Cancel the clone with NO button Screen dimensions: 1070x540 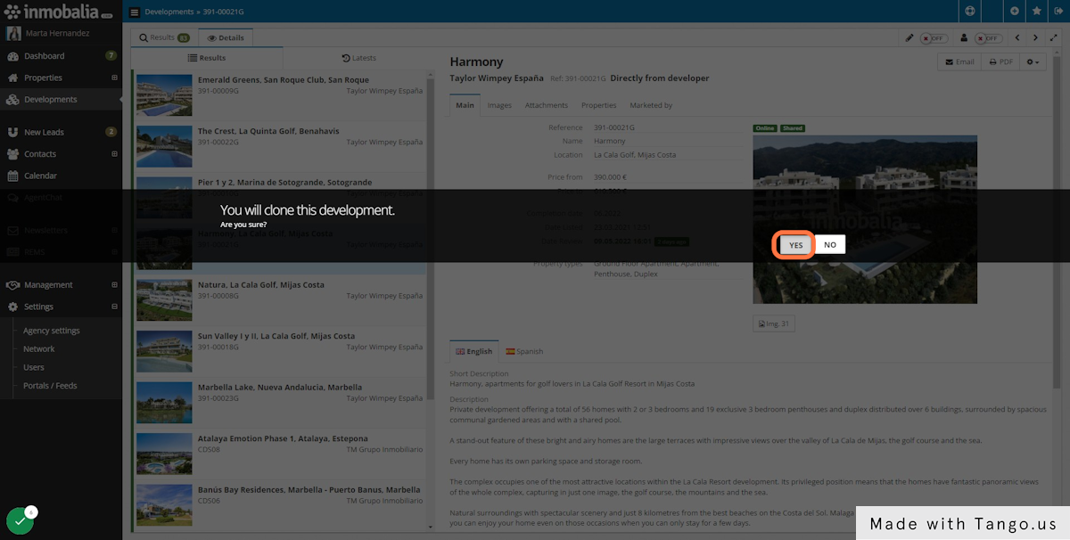pos(829,245)
